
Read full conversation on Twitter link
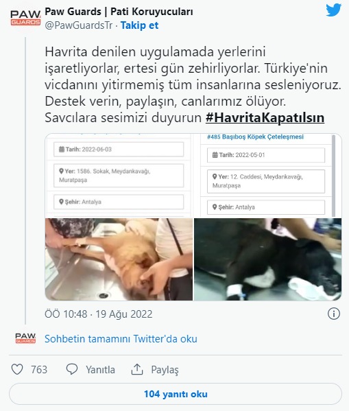coord(121,339)
